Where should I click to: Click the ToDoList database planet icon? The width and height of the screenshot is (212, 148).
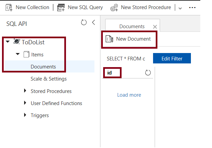click(16, 42)
